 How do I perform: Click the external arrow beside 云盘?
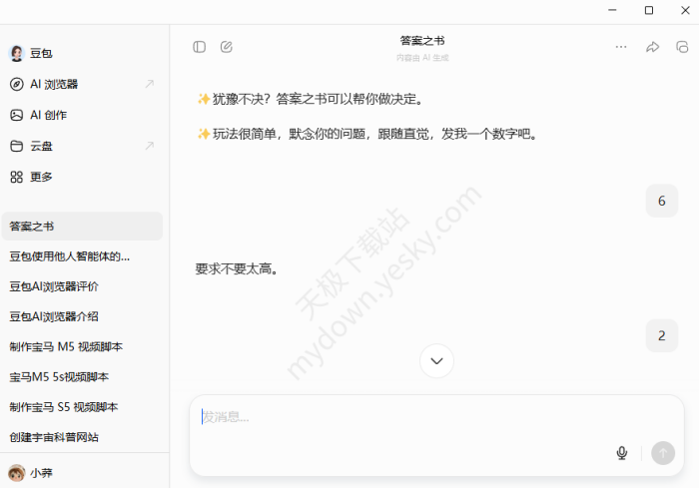(150, 146)
